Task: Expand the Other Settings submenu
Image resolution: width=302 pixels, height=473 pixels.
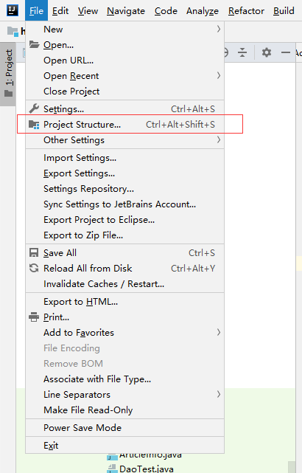Action: click(219, 139)
